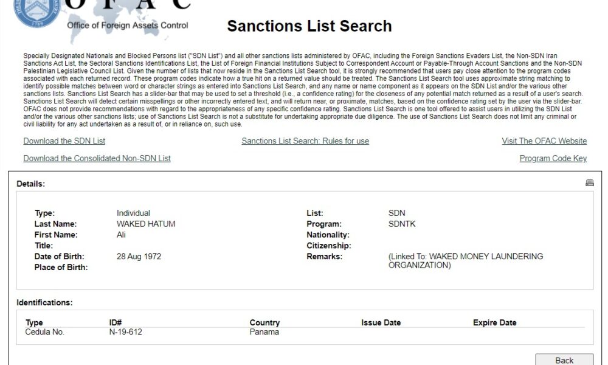Open Sanctions List Search: Rules for use

tap(305, 141)
